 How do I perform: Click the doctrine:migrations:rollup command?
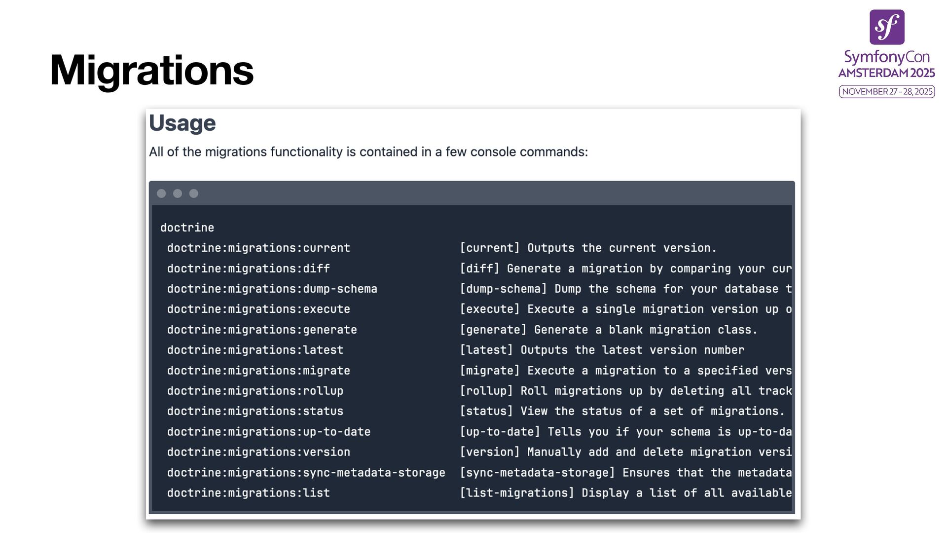(255, 391)
